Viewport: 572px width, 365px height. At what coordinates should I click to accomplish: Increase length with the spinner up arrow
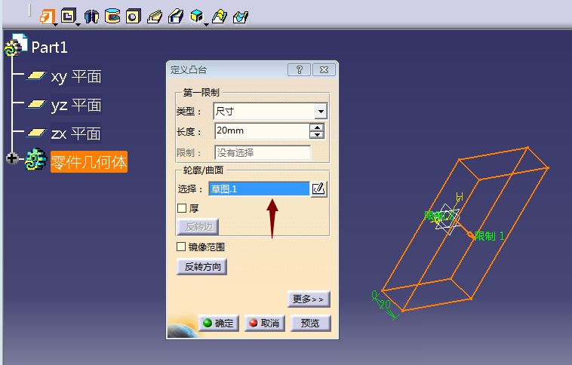(x=318, y=127)
